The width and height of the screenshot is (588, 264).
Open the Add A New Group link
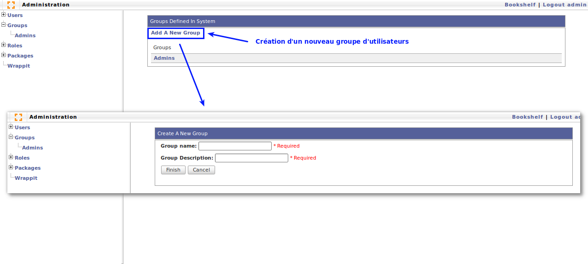(x=175, y=33)
